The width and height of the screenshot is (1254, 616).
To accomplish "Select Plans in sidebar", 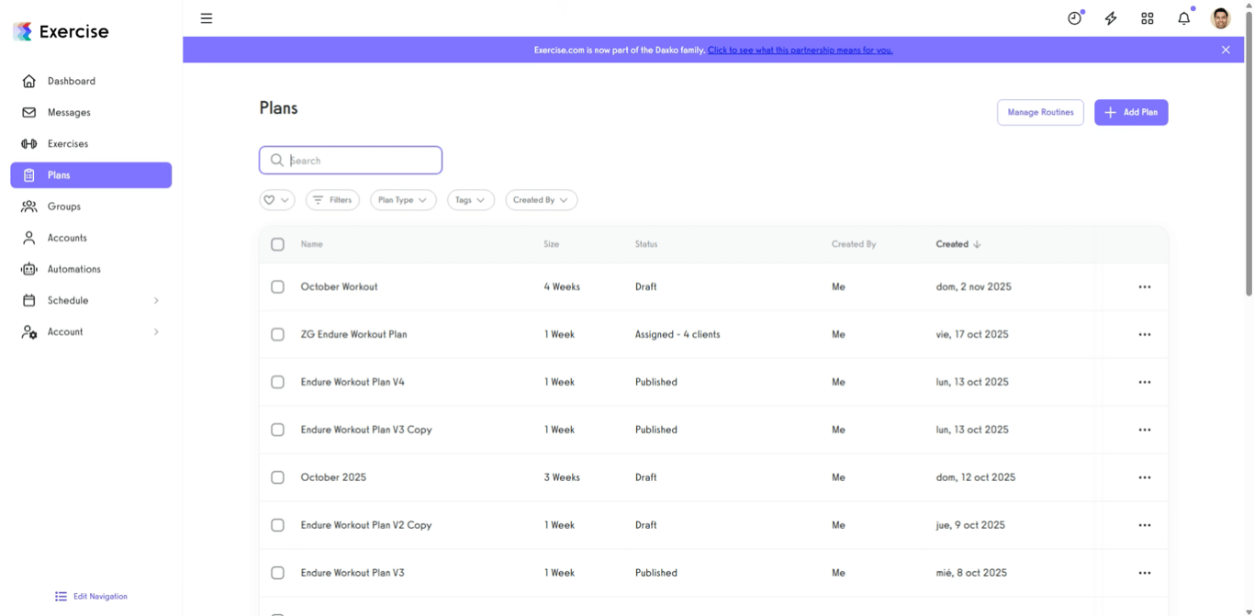I will coord(91,175).
